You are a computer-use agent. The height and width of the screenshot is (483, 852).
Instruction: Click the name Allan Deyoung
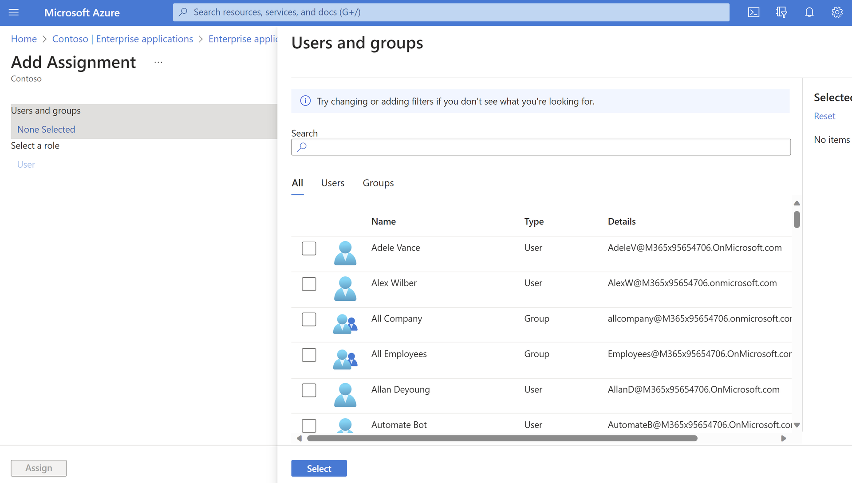[401, 389]
